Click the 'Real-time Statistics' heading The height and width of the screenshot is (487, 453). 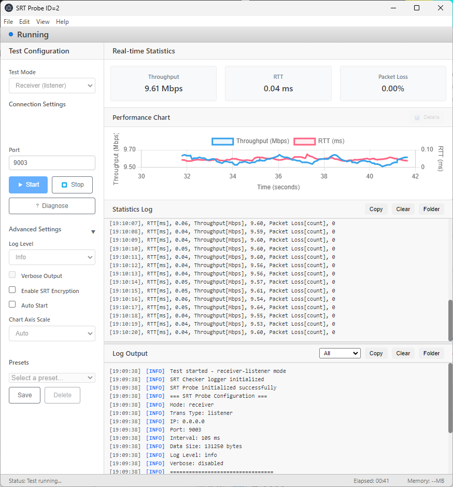[x=144, y=51]
